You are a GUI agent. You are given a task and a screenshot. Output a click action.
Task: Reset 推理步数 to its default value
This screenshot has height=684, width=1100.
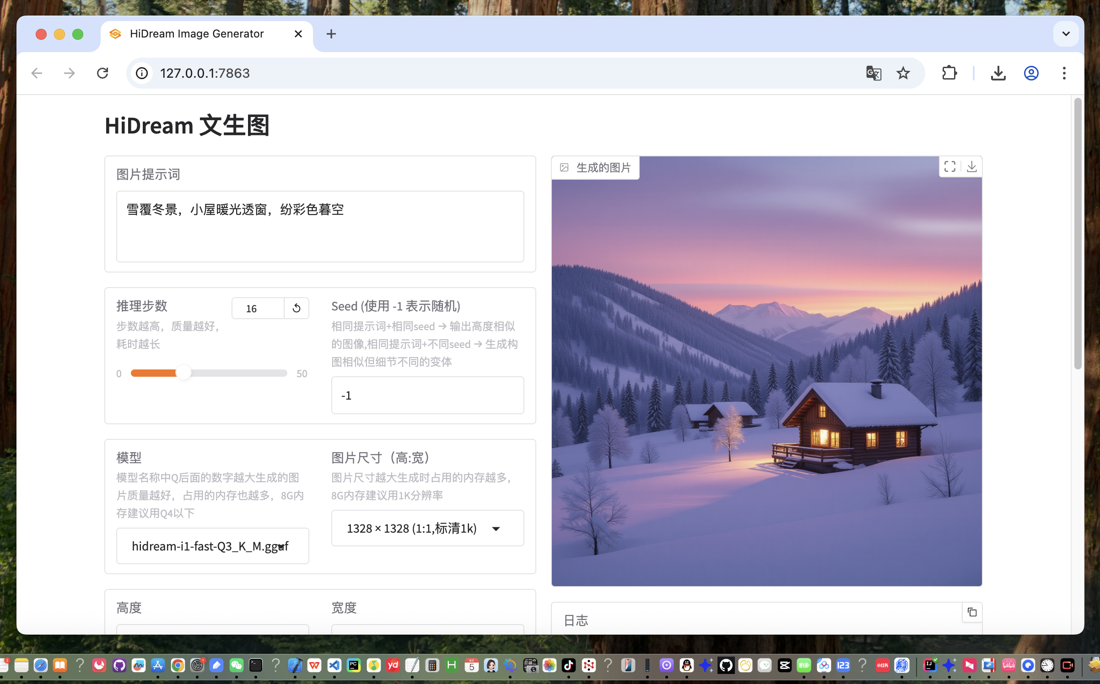coord(297,308)
